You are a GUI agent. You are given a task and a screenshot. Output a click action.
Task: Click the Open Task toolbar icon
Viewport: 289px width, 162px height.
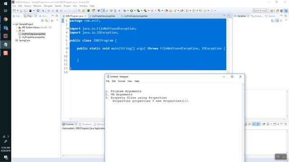pyautogui.click(x=171, y=11)
